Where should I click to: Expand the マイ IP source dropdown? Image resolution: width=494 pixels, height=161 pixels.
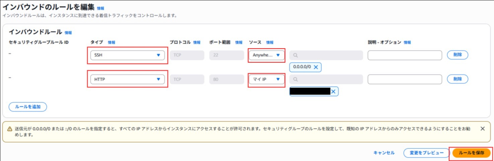click(266, 79)
